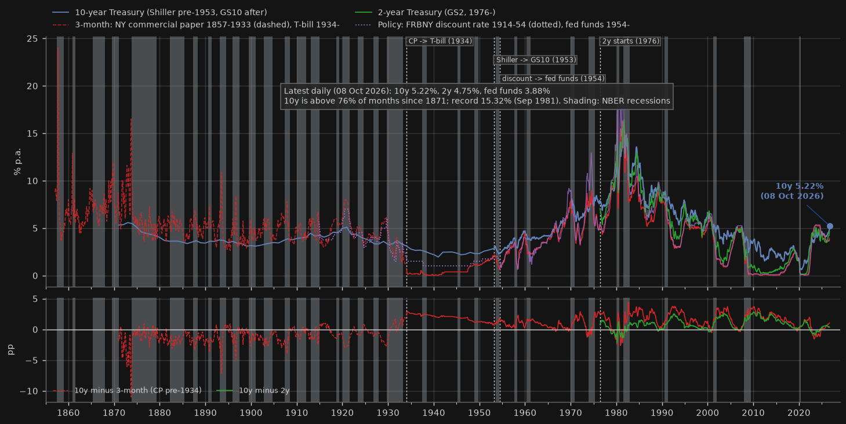
Task: Click the 'Latest daily (08 Oct 2026)' summary box
Action: tap(477, 96)
